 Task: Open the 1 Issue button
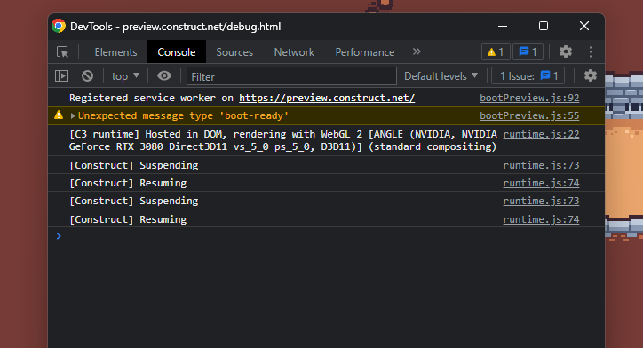pos(528,75)
